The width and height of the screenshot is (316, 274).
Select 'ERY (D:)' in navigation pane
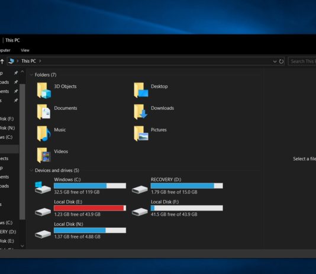click(8, 232)
